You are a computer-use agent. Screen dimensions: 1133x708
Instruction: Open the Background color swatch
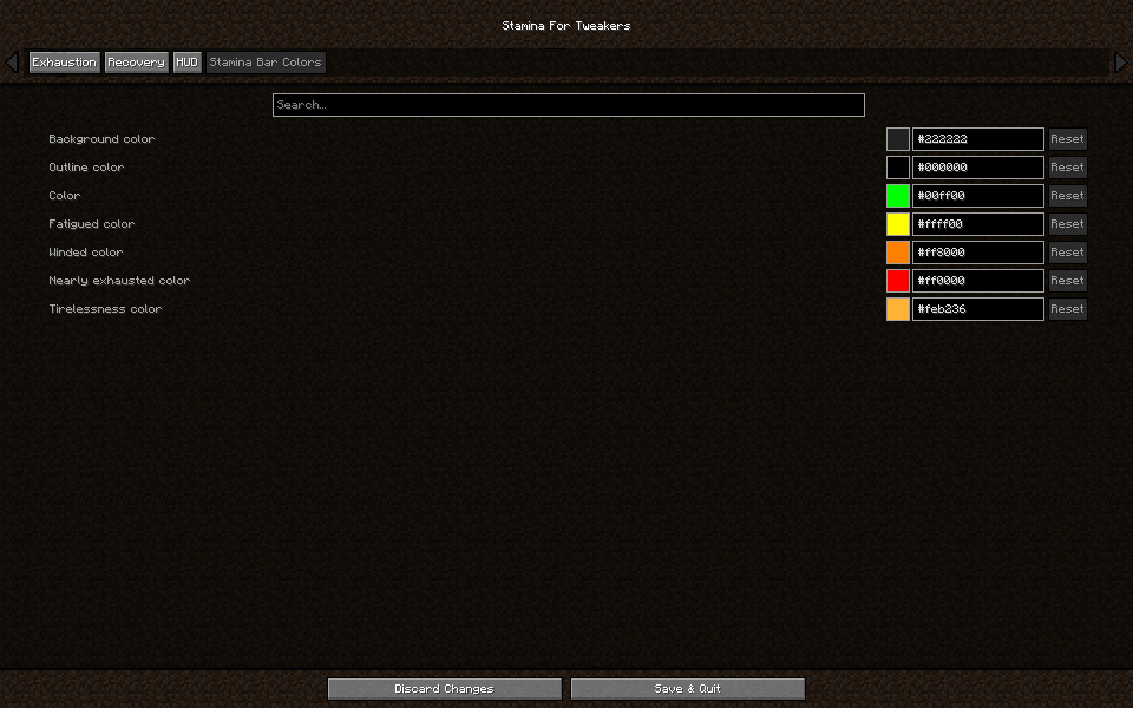(898, 139)
